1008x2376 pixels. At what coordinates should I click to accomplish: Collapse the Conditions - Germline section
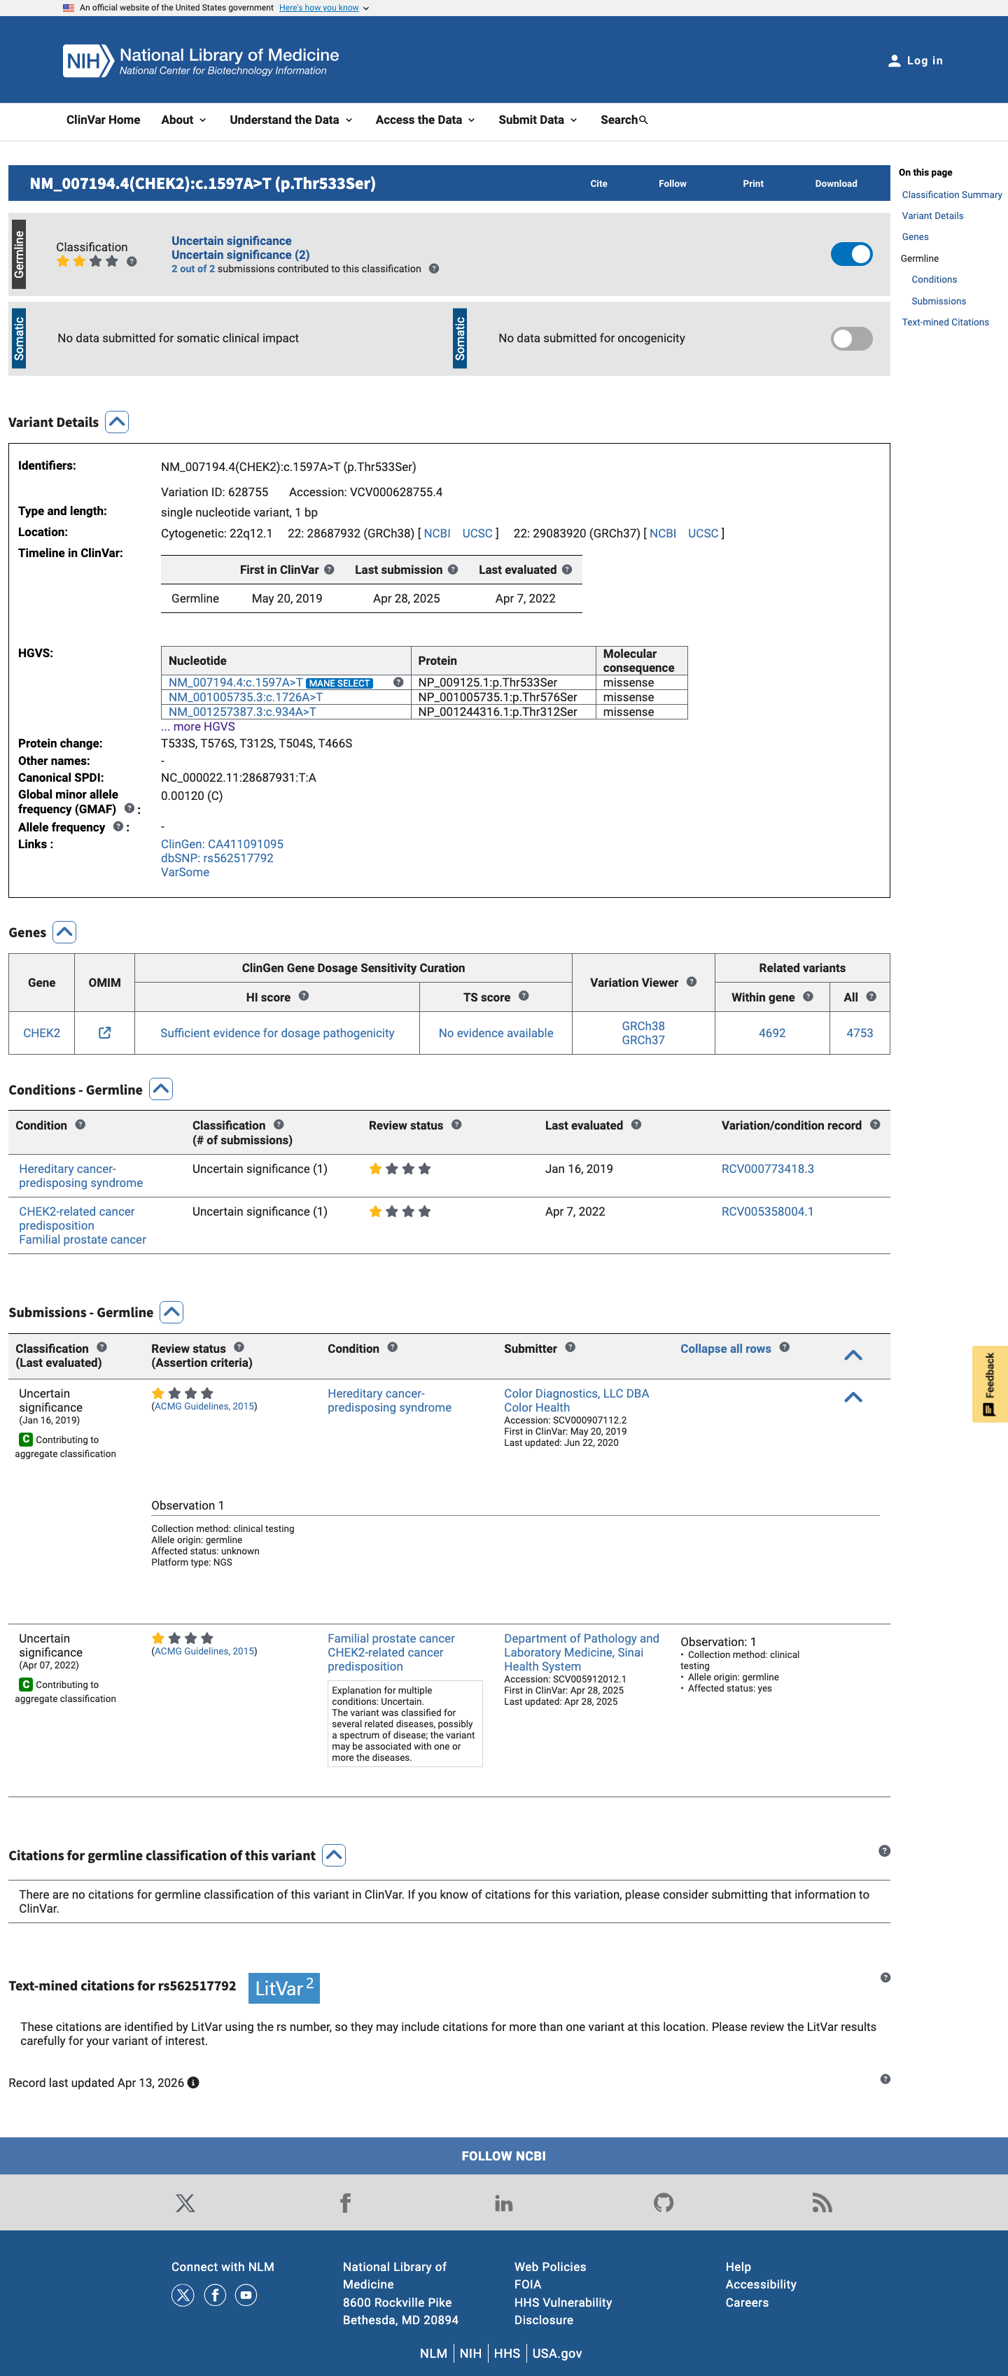(162, 1088)
